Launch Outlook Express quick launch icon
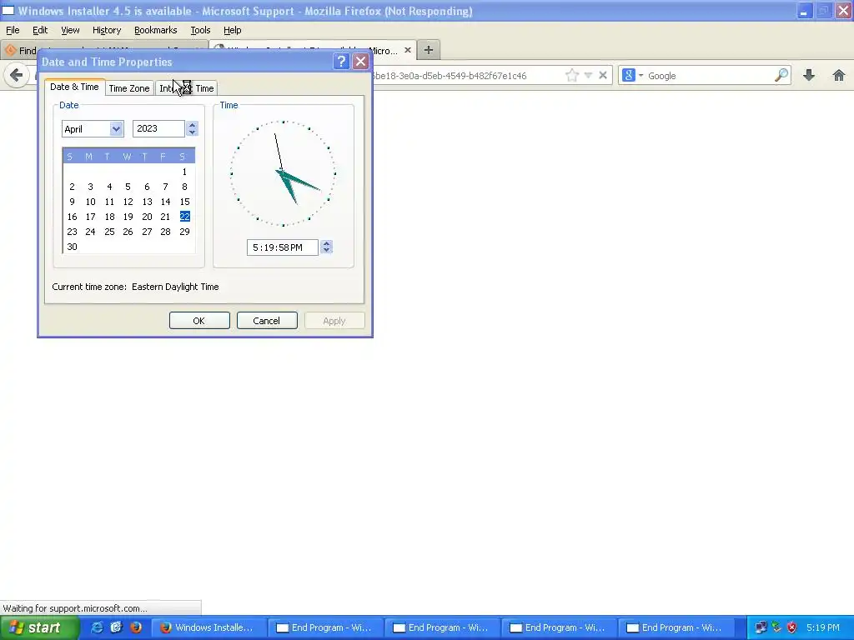 tap(116, 627)
